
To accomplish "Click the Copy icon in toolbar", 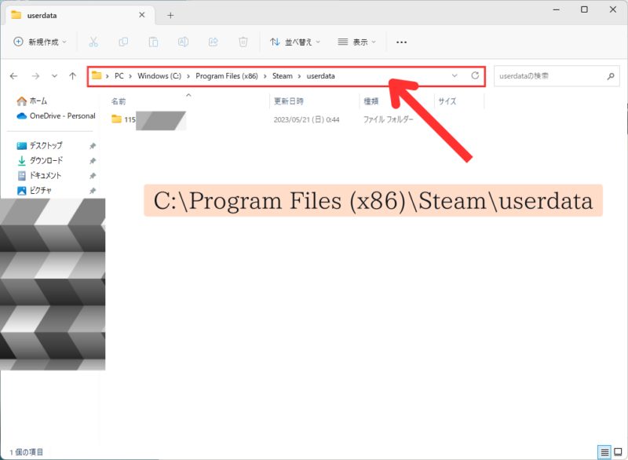I will [x=123, y=42].
